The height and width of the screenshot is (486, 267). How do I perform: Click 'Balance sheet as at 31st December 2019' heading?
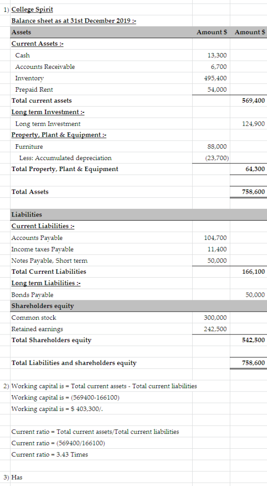tap(74, 21)
